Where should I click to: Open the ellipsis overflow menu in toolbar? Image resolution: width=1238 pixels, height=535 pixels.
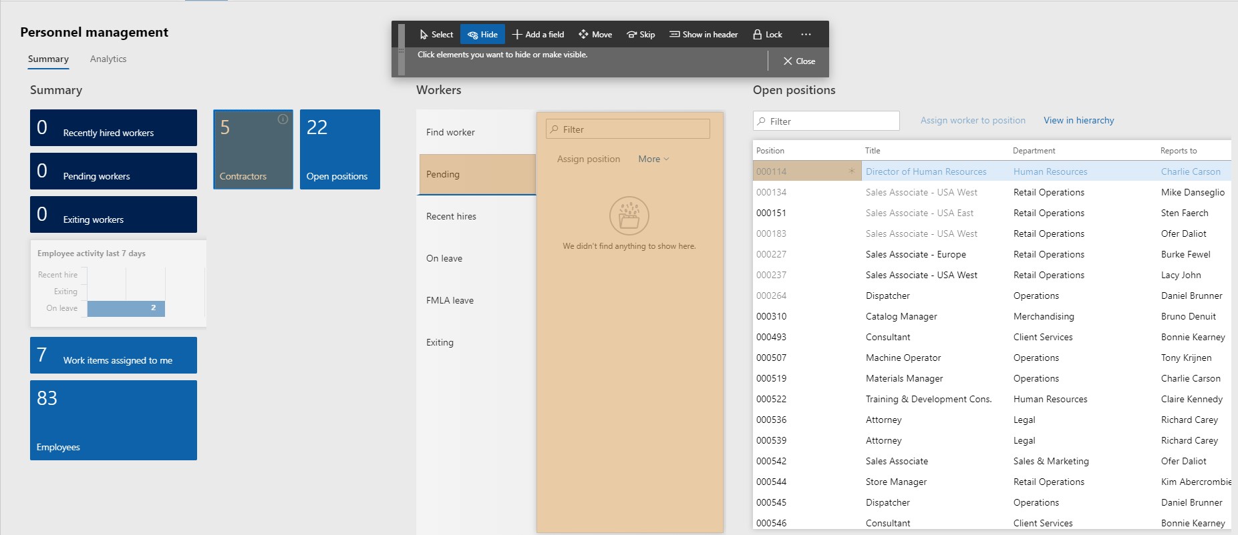pyautogui.click(x=806, y=35)
